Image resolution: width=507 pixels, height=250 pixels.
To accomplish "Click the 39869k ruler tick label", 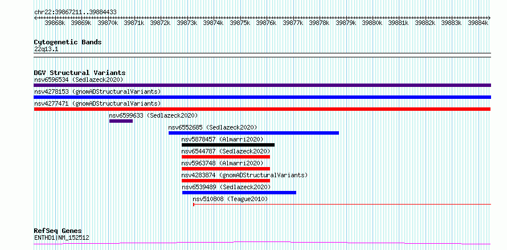I will click(x=81, y=23).
